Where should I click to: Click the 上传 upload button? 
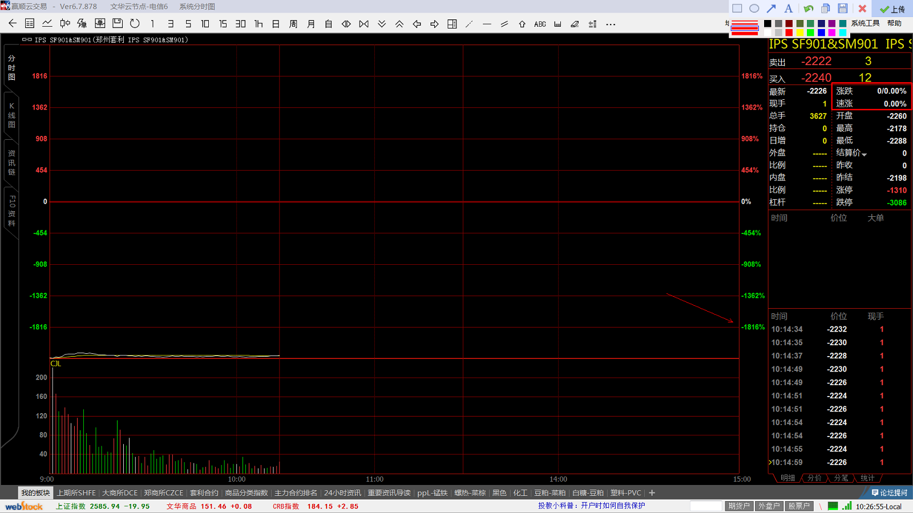click(892, 9)
